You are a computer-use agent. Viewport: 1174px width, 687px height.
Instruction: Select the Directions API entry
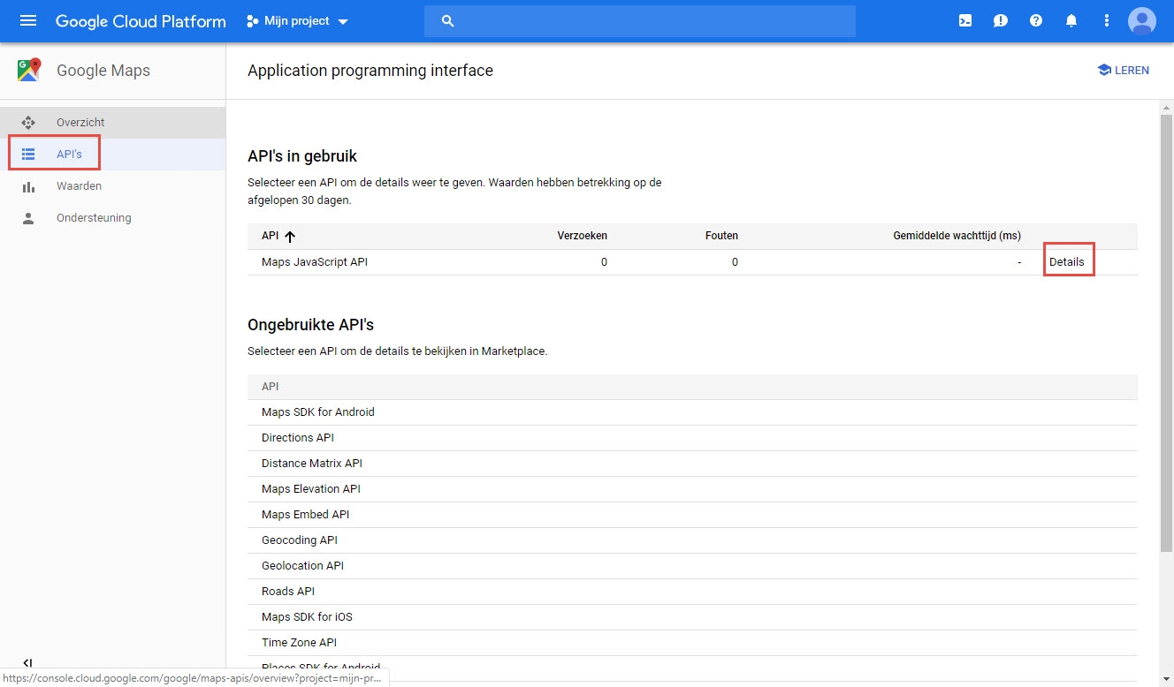click(298, 437)
